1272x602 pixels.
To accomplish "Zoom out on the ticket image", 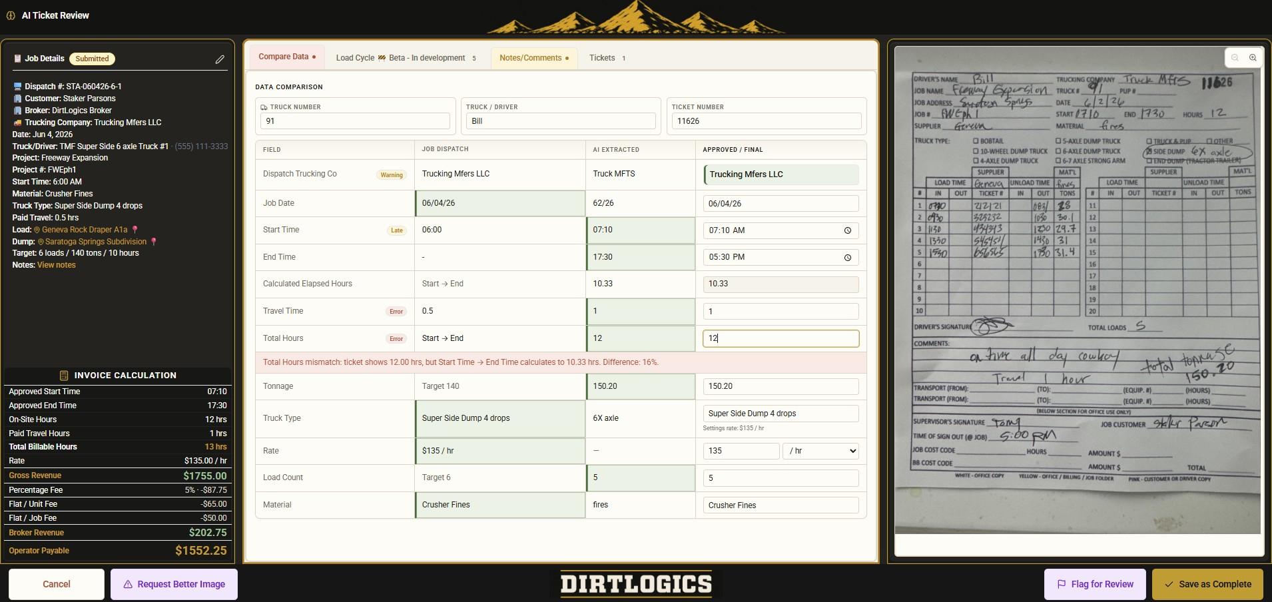I will 1235,58.
